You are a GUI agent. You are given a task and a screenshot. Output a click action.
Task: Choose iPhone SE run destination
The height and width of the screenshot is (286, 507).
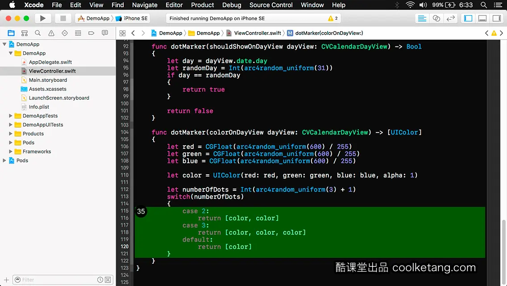[x=132, y=18]
